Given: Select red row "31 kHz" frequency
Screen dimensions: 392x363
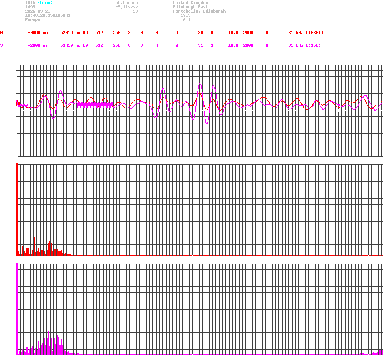Looking at the screenshot, I should click(296, 33).
